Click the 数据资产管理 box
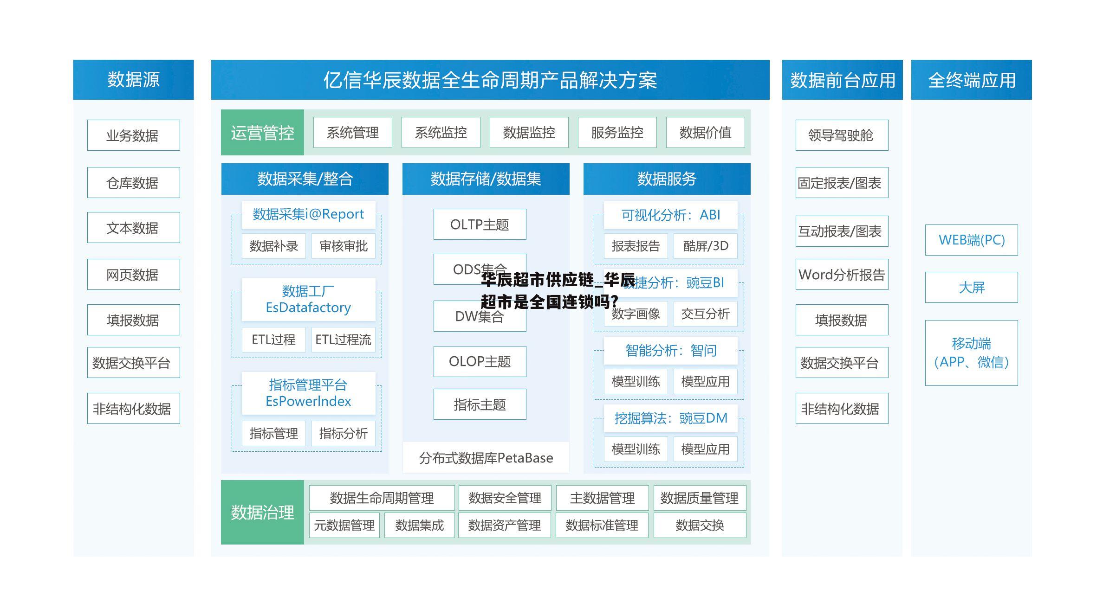The image size is (1116, 609). [505, 525]
